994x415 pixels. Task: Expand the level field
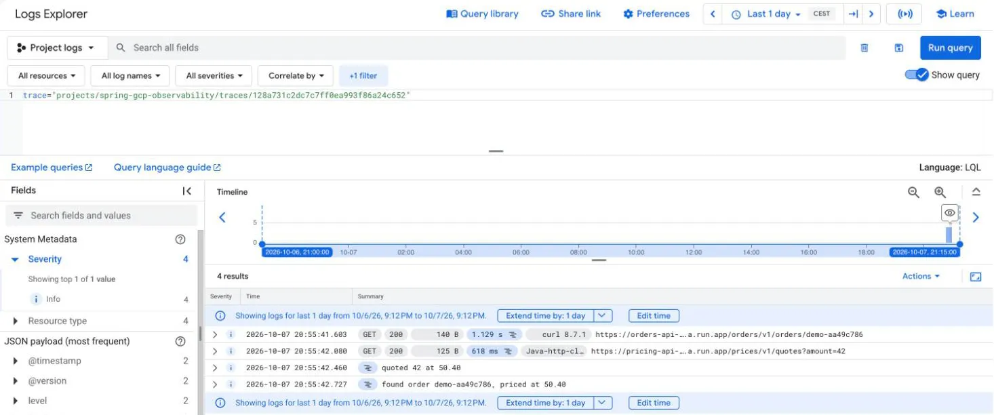(15, 401)
